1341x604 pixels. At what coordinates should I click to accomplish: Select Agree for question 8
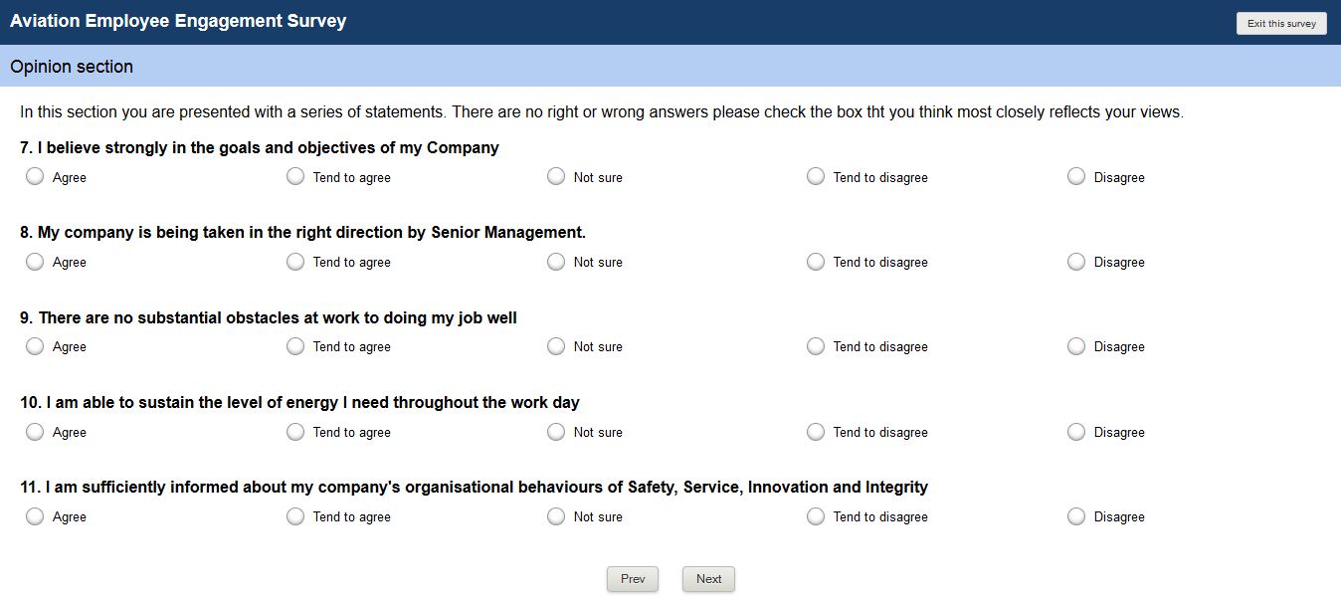(35, 262)
